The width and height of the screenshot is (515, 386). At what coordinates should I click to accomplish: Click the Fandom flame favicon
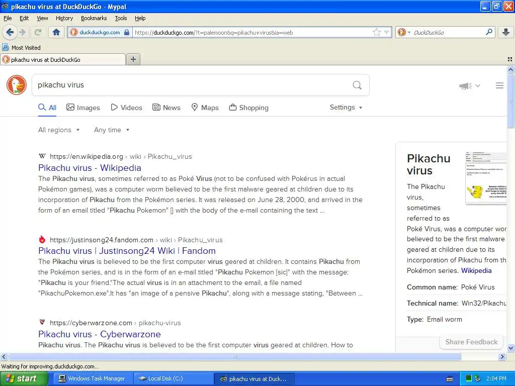[42, 239]
